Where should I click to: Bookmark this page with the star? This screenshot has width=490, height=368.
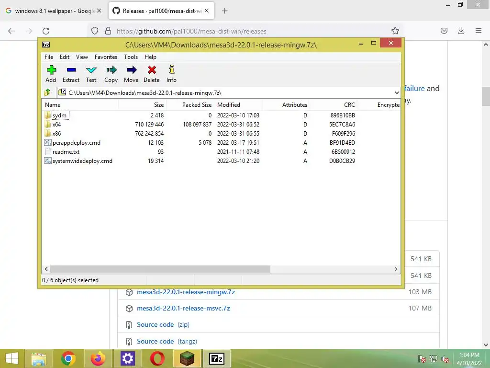[395, 31]
